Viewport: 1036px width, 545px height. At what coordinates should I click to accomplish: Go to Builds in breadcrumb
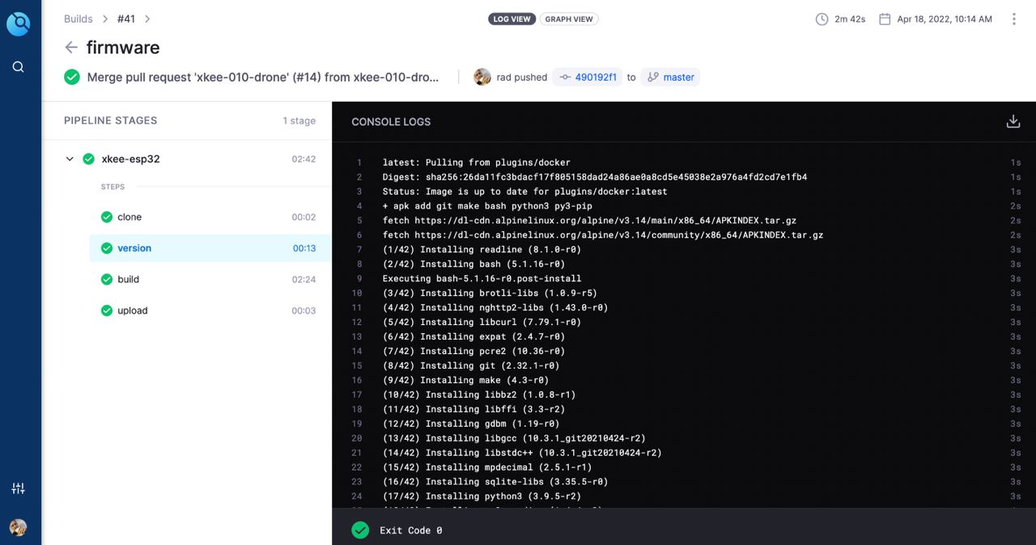[78, 19]
